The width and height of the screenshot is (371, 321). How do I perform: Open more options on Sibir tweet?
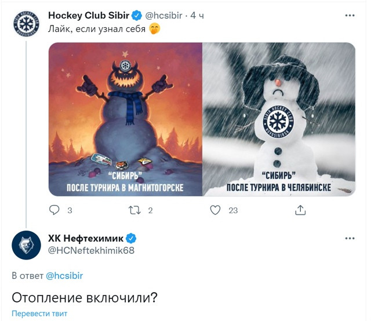click(x=350, y=16)
